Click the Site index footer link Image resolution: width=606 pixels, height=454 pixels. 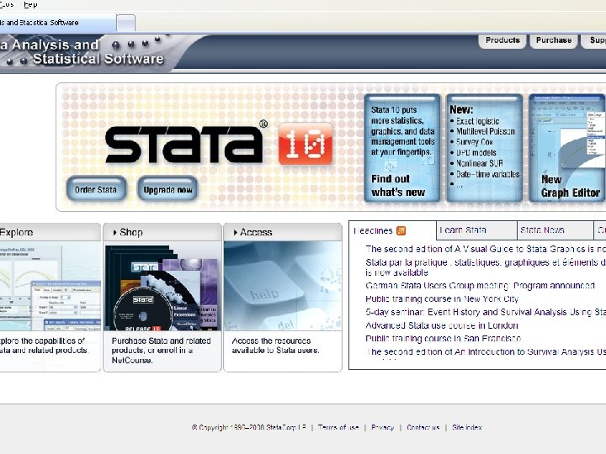[467, 427]
